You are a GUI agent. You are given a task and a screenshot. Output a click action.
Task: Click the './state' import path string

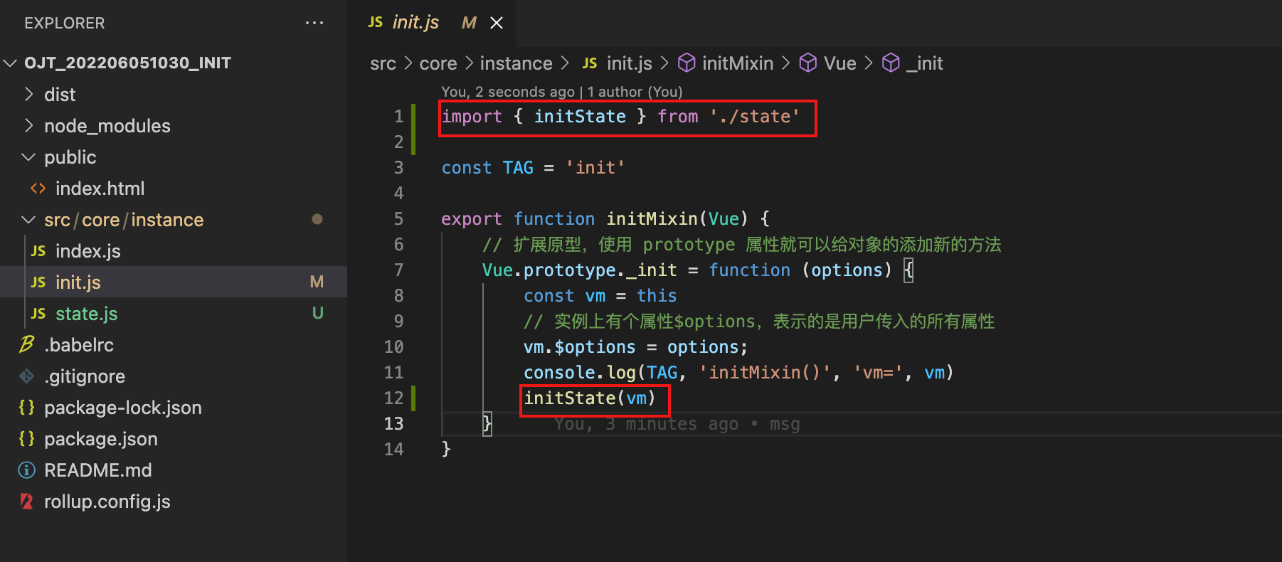[x=754, y=117]
